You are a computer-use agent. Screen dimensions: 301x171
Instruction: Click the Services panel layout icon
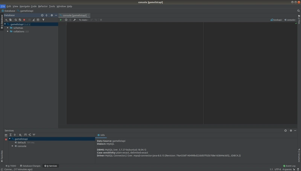(x=6, y=135)
